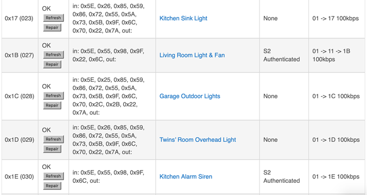The height and width of the screenshot is (195, 367).
Task: Repair node 0x17 Kitchen Sink Light
Action: pos(52,28)
